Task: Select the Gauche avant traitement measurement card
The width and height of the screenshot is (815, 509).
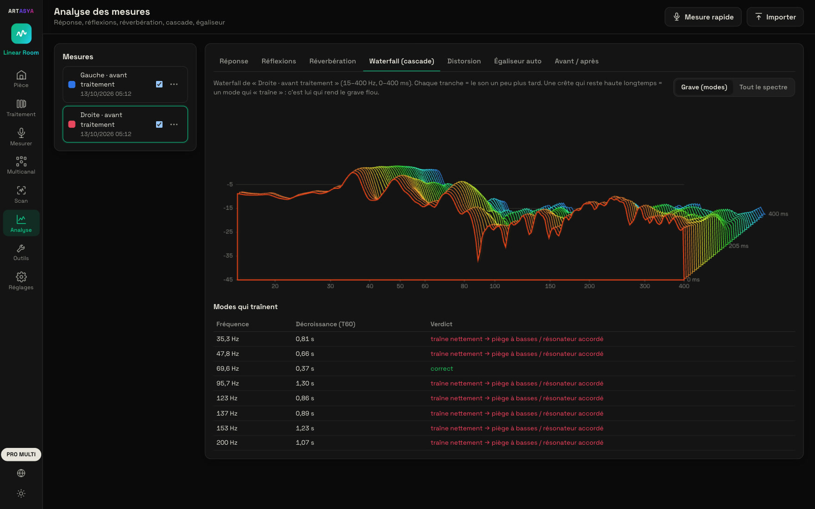Action: pyautogui.click(x=125, y=84)
